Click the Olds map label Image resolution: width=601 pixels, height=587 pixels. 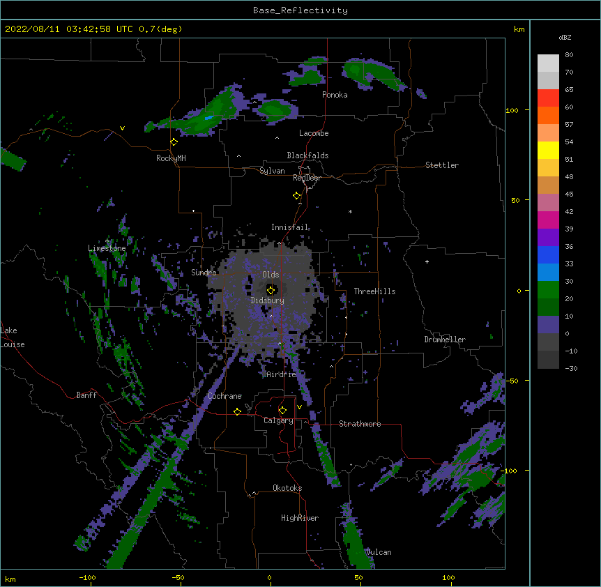point(271,275)
